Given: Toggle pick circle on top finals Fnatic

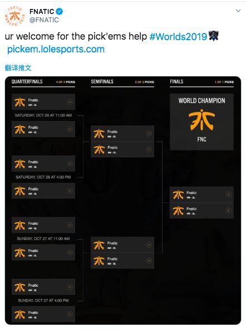Looking at the screenshot, I should pyautogui.click(x=228, y=195).
